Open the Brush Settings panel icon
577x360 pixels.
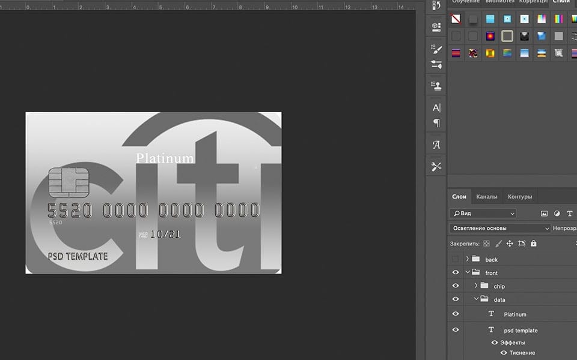[x=436, y=65]
